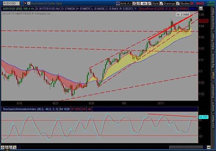This screenshot has height=151, width=216.
Task: Switch to the Dashboard side tab
Action: point(213,91)
